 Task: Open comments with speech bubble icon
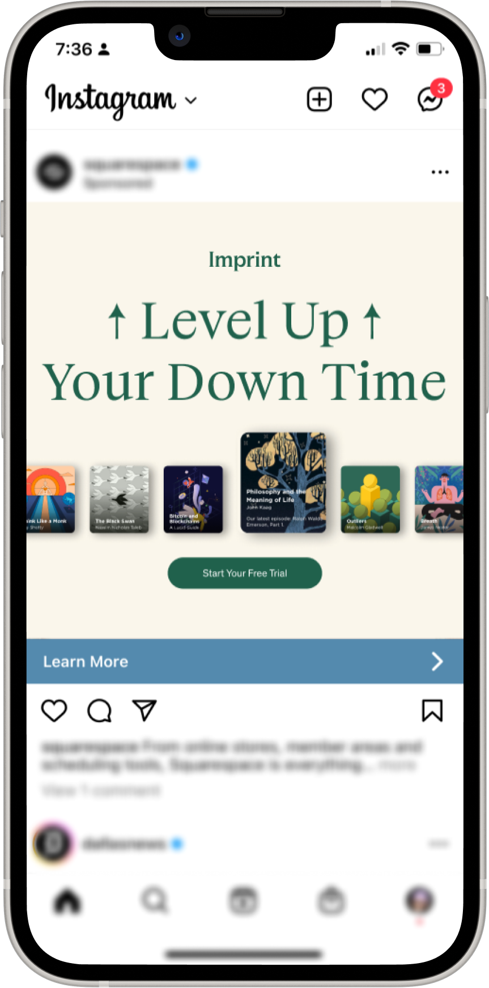[99, 710]
